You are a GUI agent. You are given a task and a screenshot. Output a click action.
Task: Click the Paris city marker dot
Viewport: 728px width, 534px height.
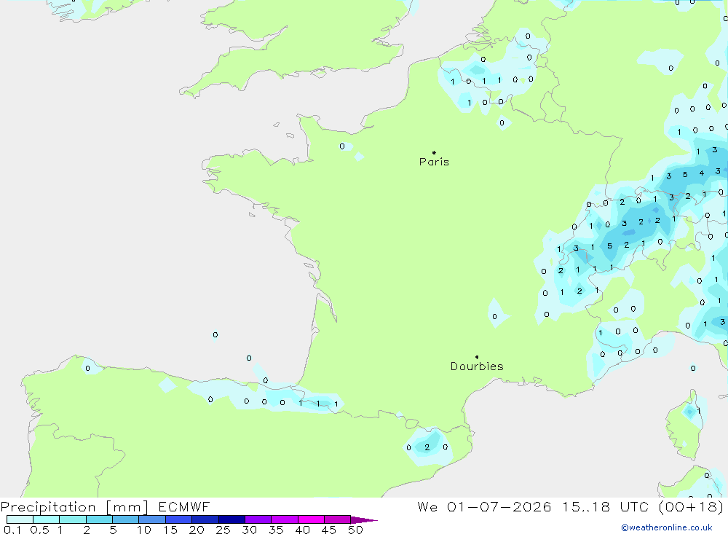pos(434,152)
